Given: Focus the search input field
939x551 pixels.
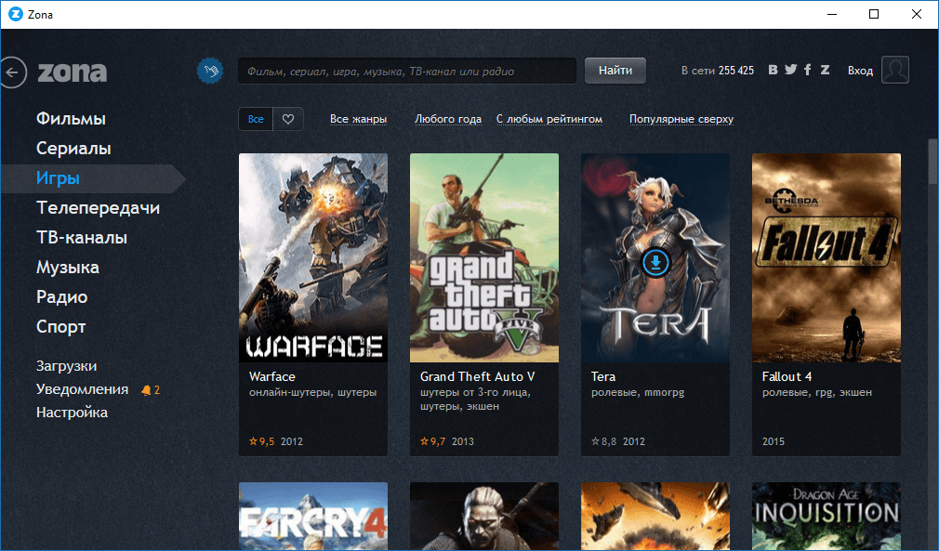Looking at the screenshot, I should click(407, 71).
